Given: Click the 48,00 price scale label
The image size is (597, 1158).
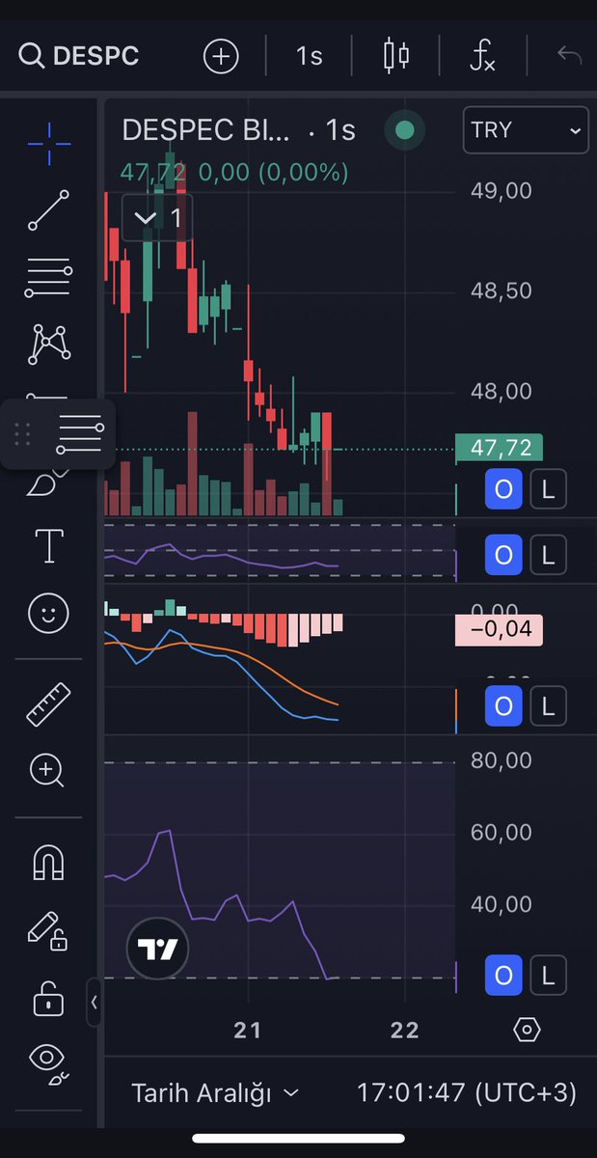Looking at the screenshot, I should (x=502, y=391).
